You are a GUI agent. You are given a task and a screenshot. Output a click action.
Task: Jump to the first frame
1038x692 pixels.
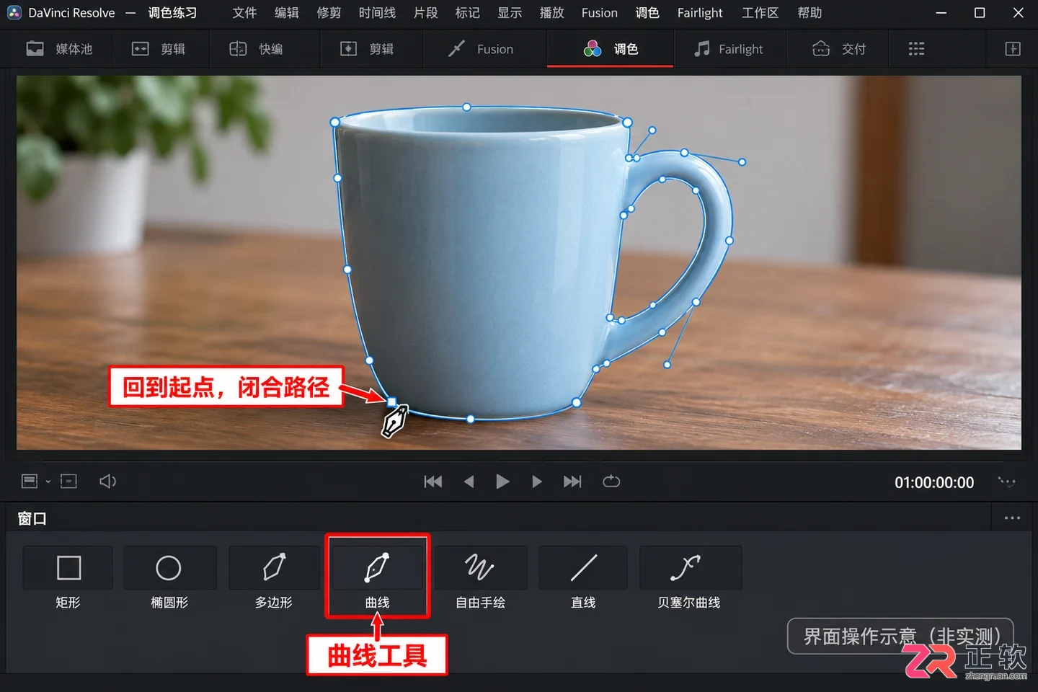click(x=433, y=482)
